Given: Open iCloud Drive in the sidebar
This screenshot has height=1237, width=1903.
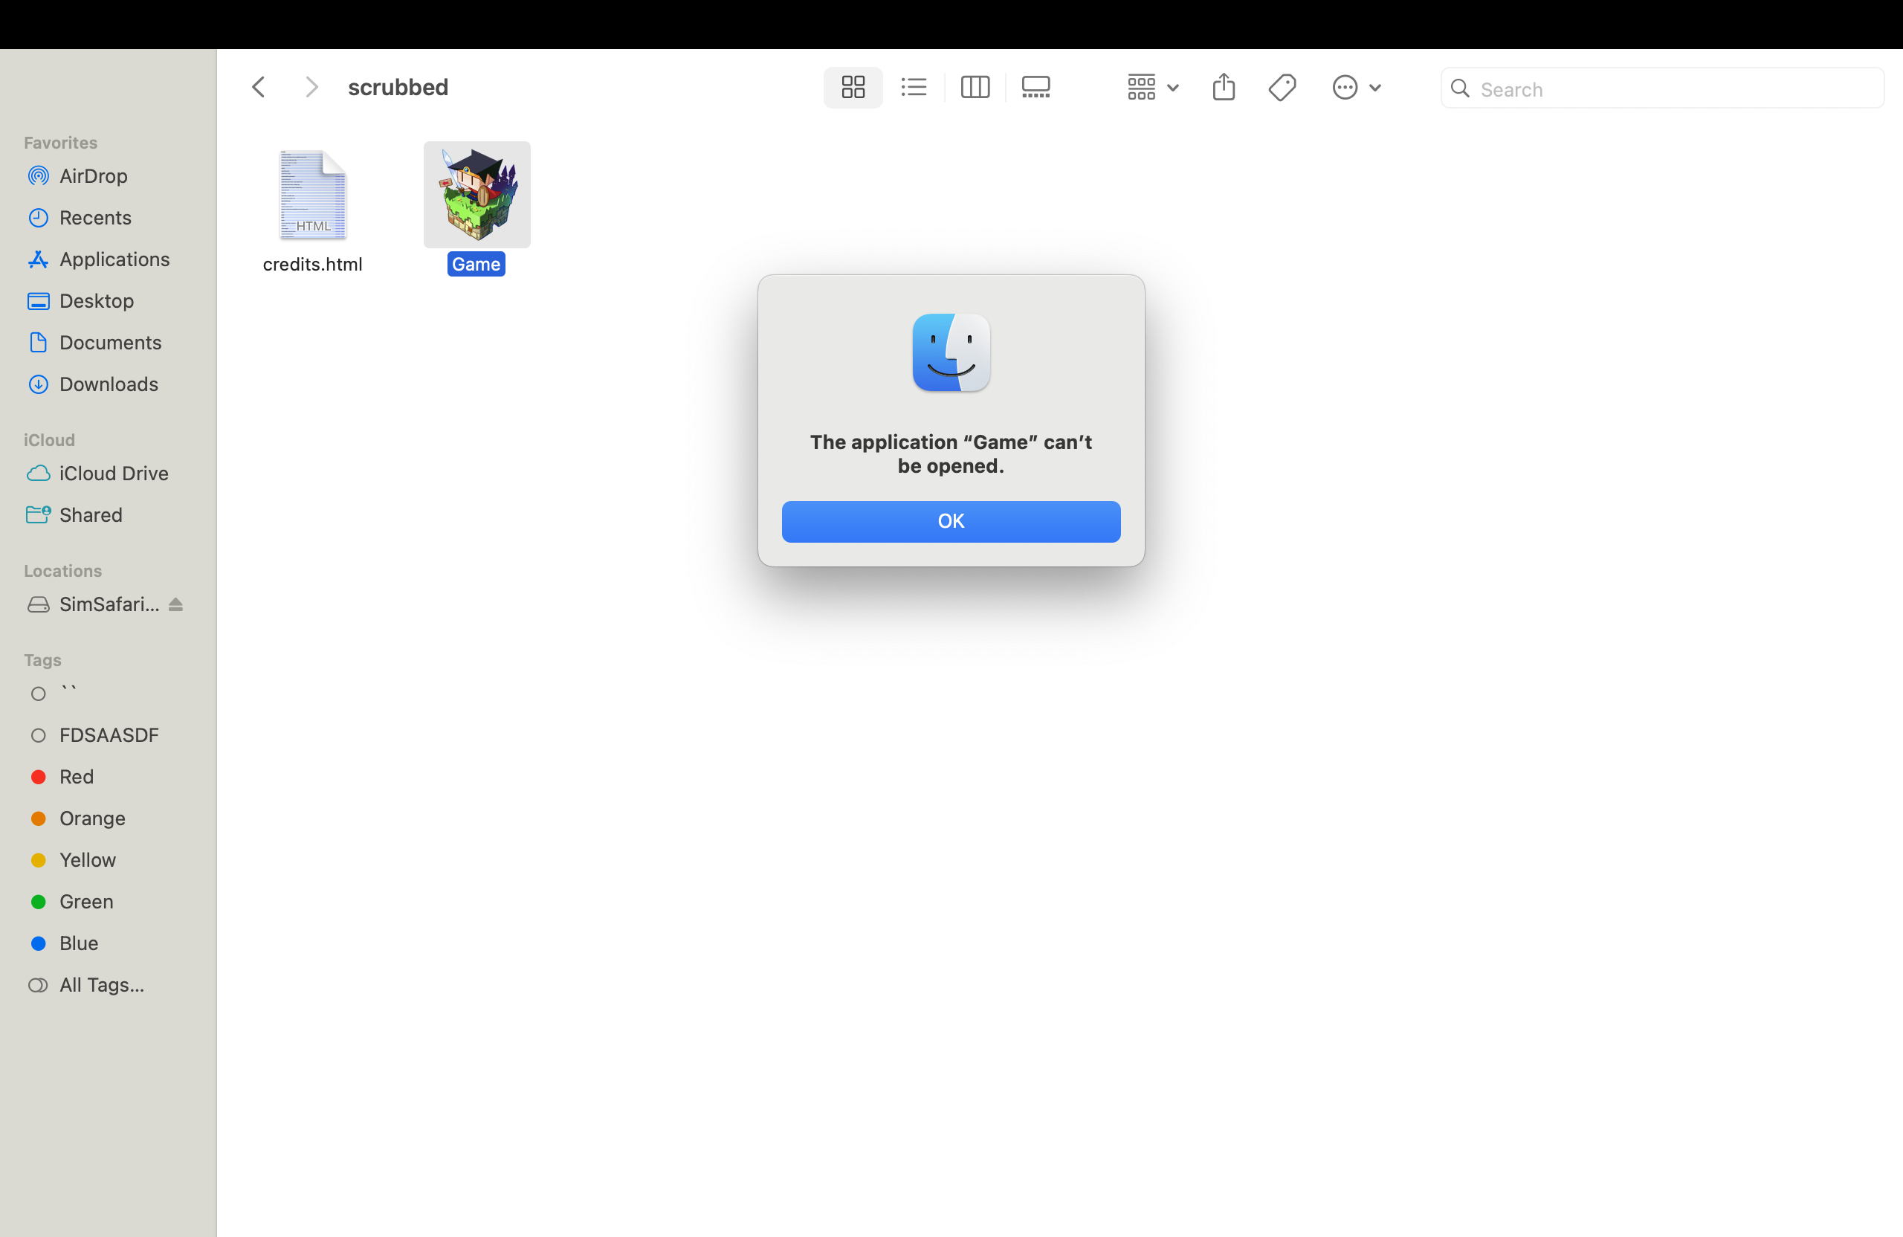Looking at the screenshot, I should pyautogui.click(x=114, y=474).
